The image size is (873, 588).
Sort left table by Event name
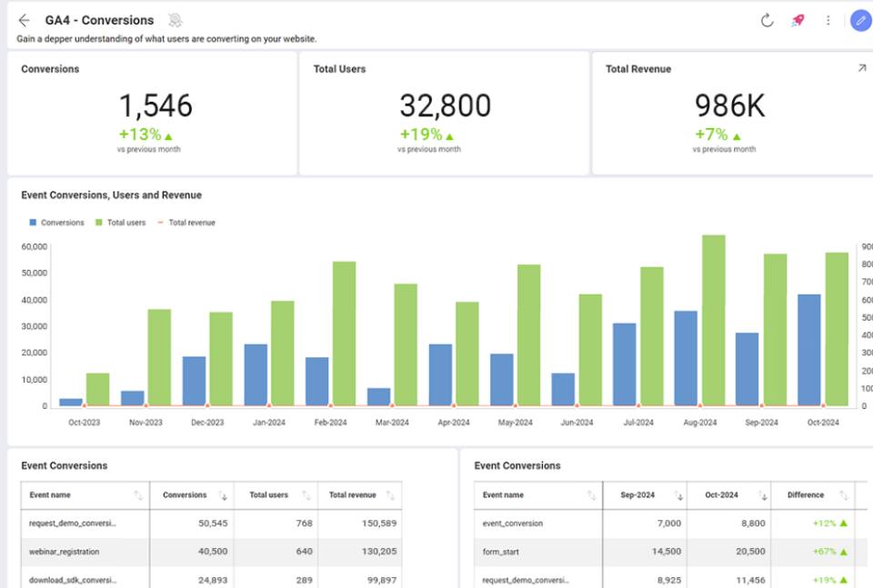click(x=138, y=495)
